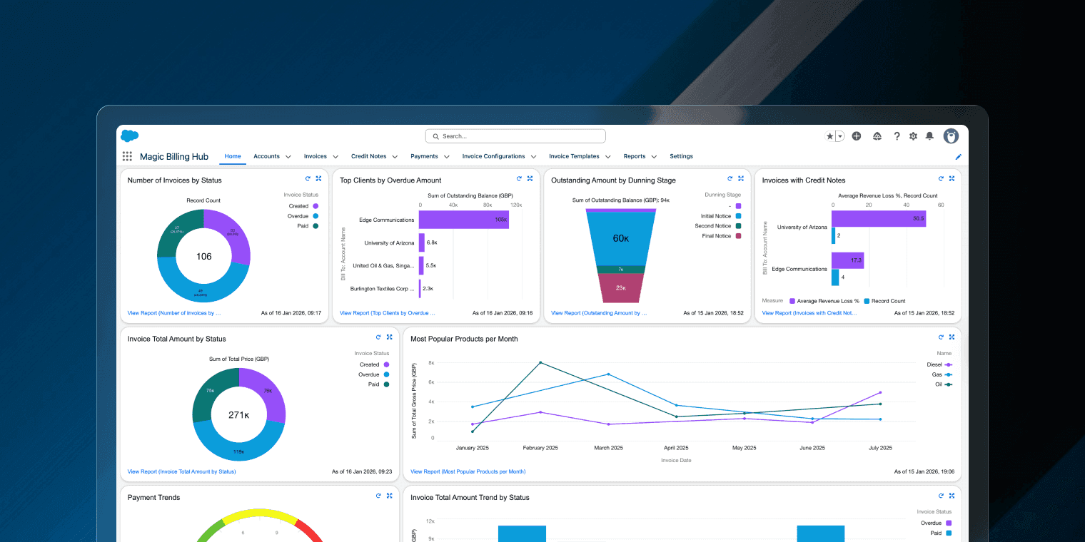Open the Help question mark icon

click(x=897, y=136)
